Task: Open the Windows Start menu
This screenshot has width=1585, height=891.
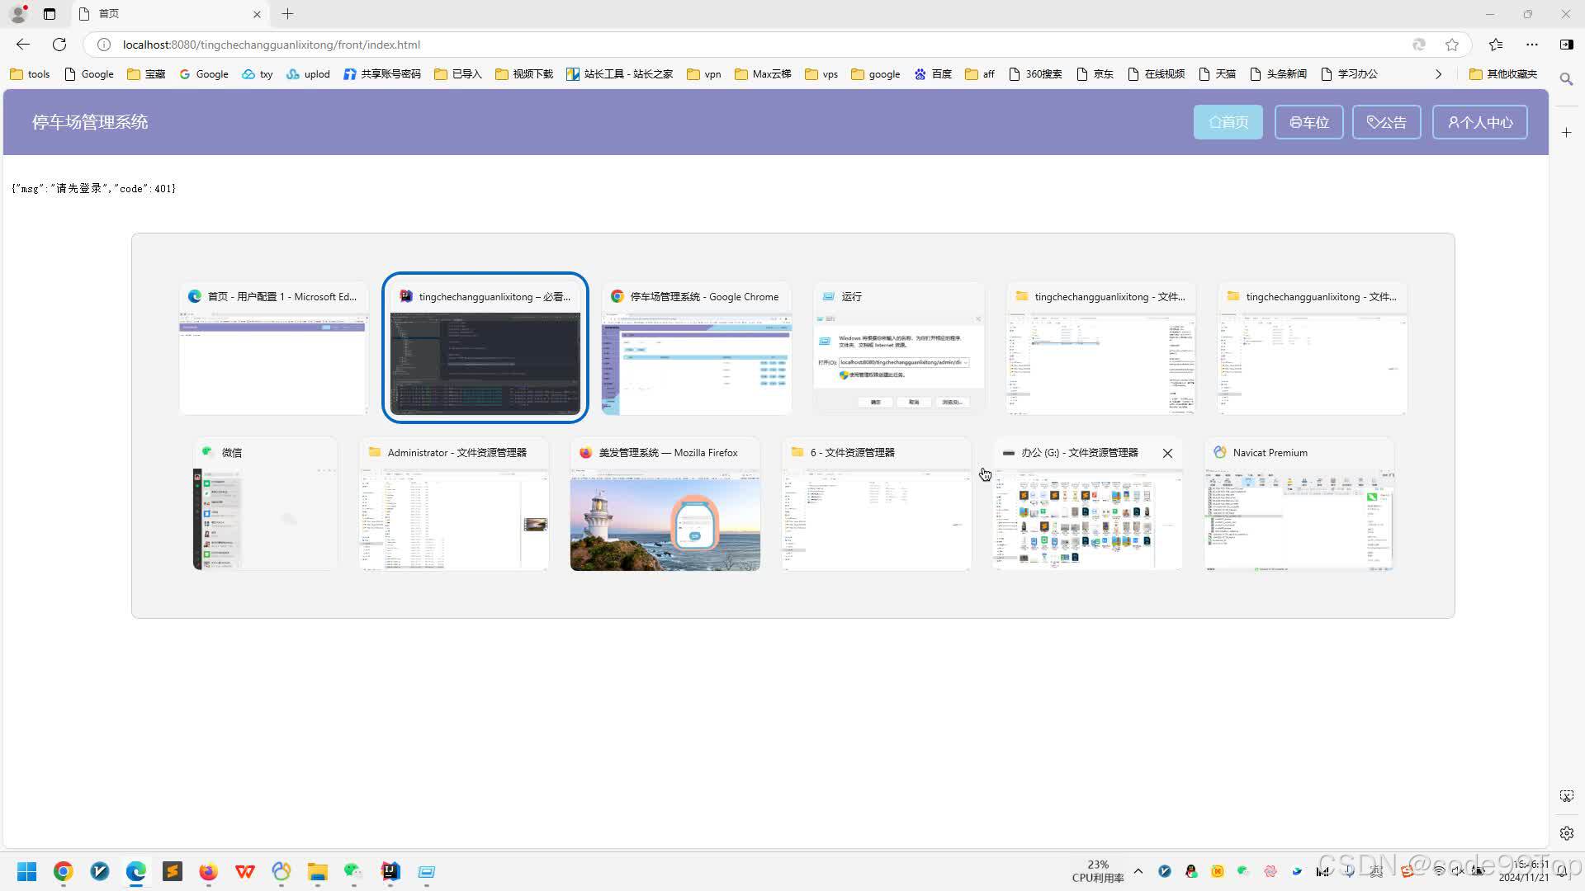Action: click(x=27, y=871)
